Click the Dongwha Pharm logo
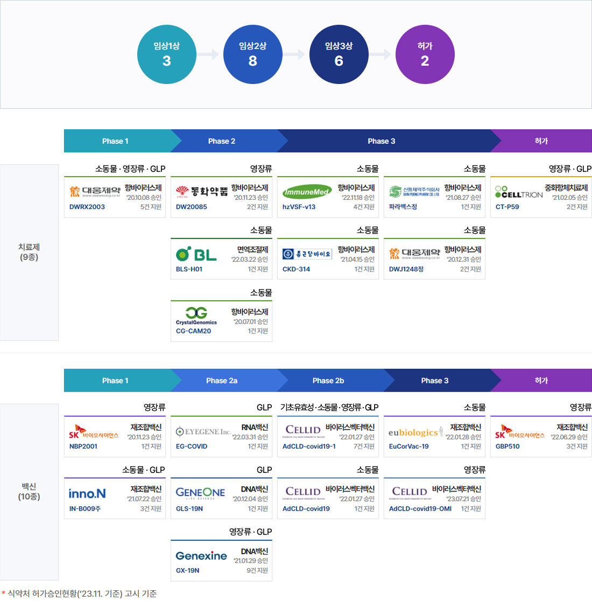This screenshot has height=601, width=592. pos(201,191)
